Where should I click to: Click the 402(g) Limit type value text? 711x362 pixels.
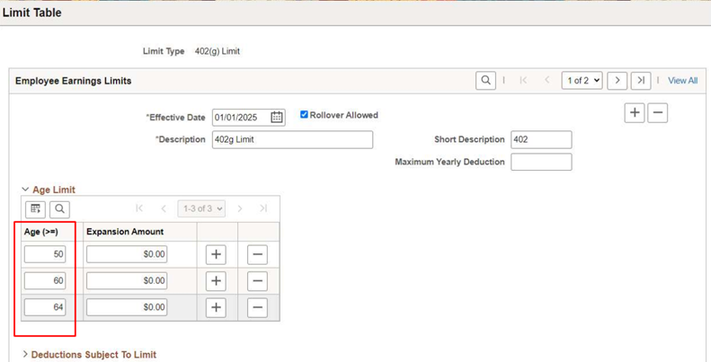tap(218, 51)
